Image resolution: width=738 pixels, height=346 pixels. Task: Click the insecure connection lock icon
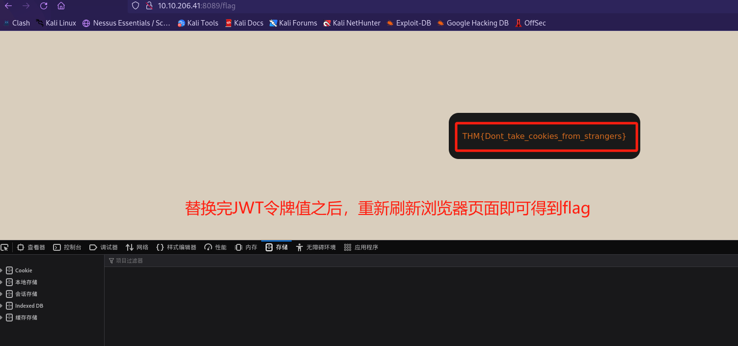click(149, 6)
